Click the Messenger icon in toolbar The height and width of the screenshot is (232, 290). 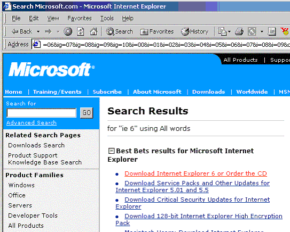285,31
